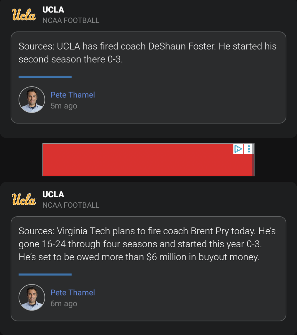297x335 pixels.
Task: Open the DeShaun Foster firing news text
Action: click(147, 53)
